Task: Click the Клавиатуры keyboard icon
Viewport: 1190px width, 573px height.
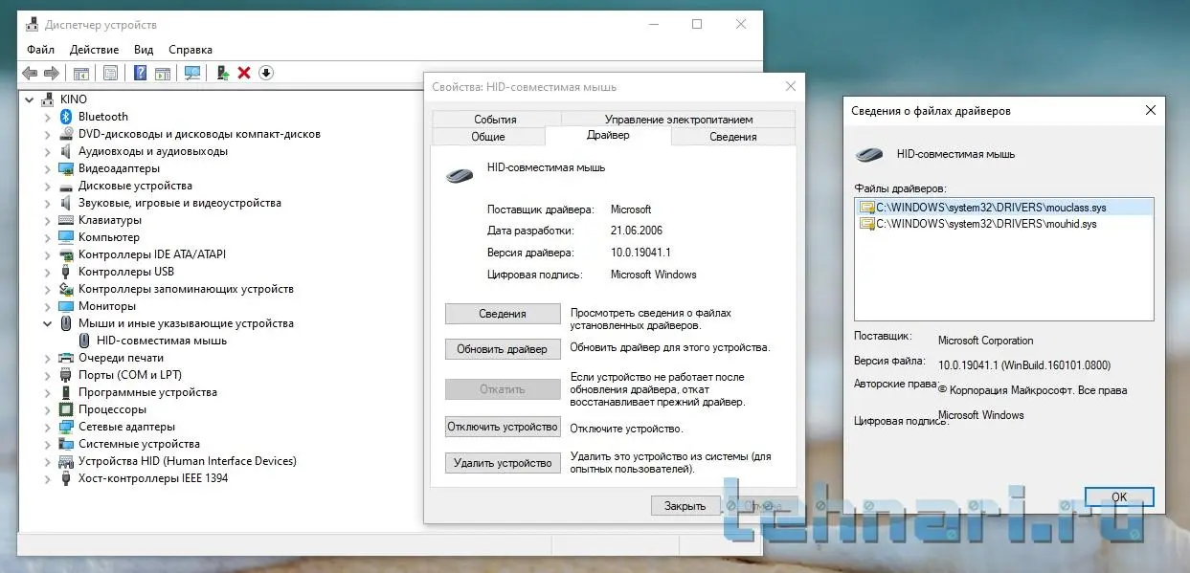Action: (x=66, y=220)
